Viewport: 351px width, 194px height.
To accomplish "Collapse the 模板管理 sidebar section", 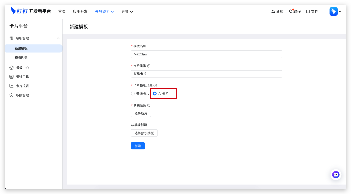I will [x=58, y=38].
